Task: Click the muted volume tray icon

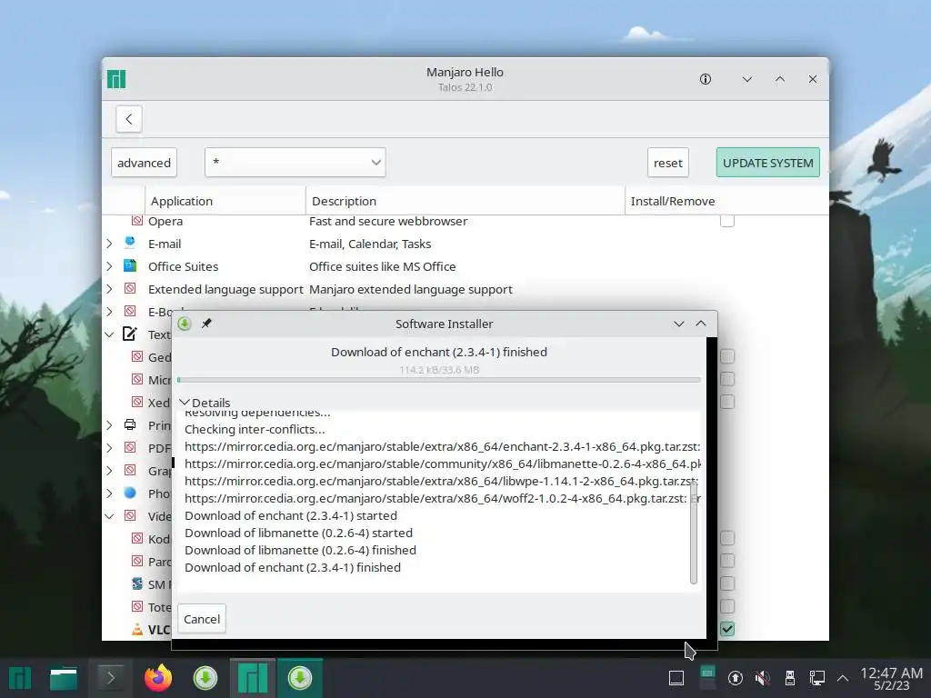Action: coord(763,678)
